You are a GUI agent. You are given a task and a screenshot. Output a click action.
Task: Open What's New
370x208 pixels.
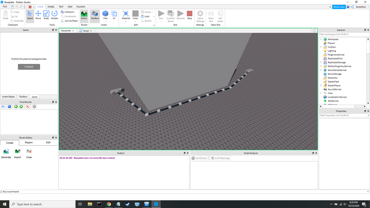[339, 7]
